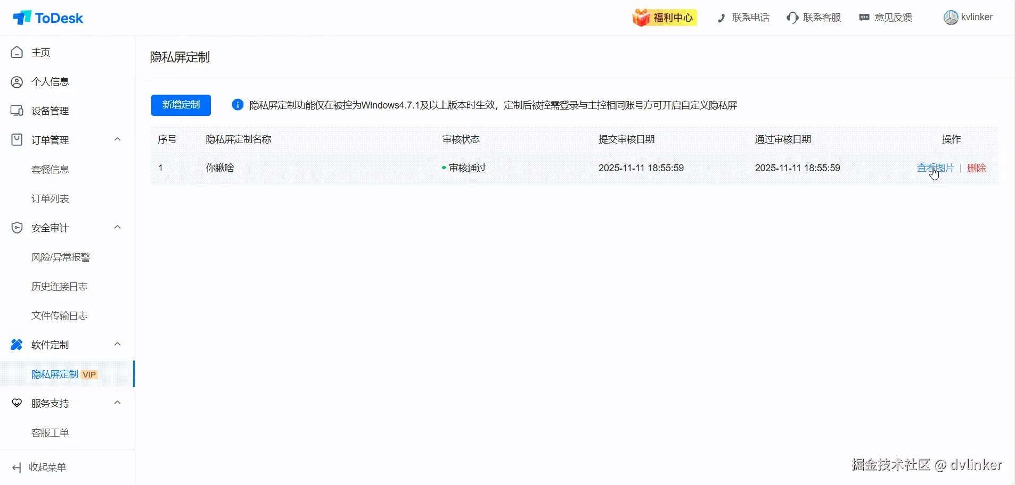This screenshot has width=1015, height=485.
Task: Click the 新增定制 button
Action: 181,105
